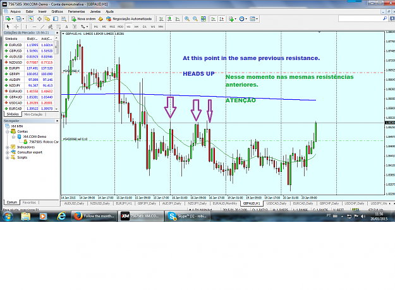This screenshot has height=290, width=395.
Task: Close the Market Watch panel
Action: point(57,33)
